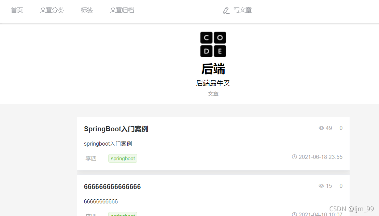Click the clock icon beside 2021-04-10 date
Screen dimensions: 379x216
click(x=294, y=214)
